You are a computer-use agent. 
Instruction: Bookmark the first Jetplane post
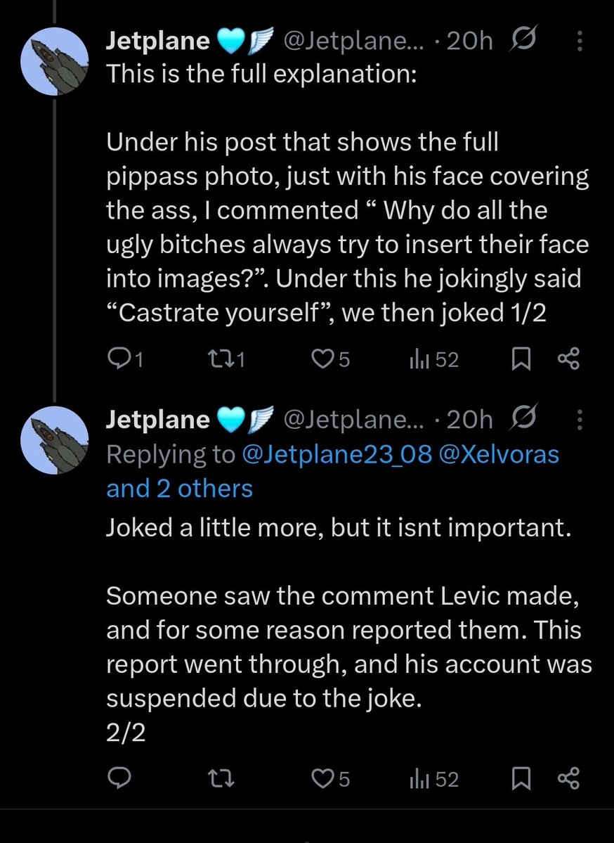point(521,360)
